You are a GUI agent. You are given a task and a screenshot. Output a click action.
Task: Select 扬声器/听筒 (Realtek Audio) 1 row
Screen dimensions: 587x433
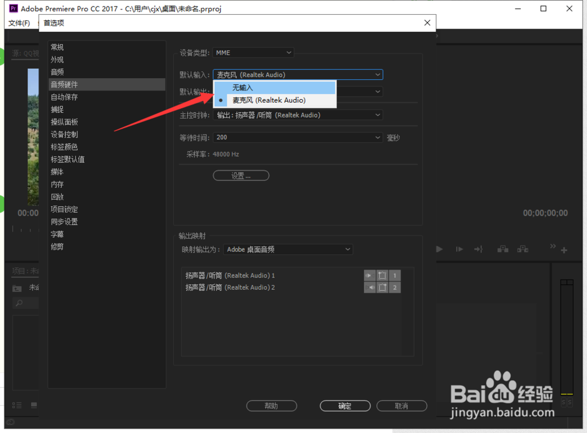(293, 276)
